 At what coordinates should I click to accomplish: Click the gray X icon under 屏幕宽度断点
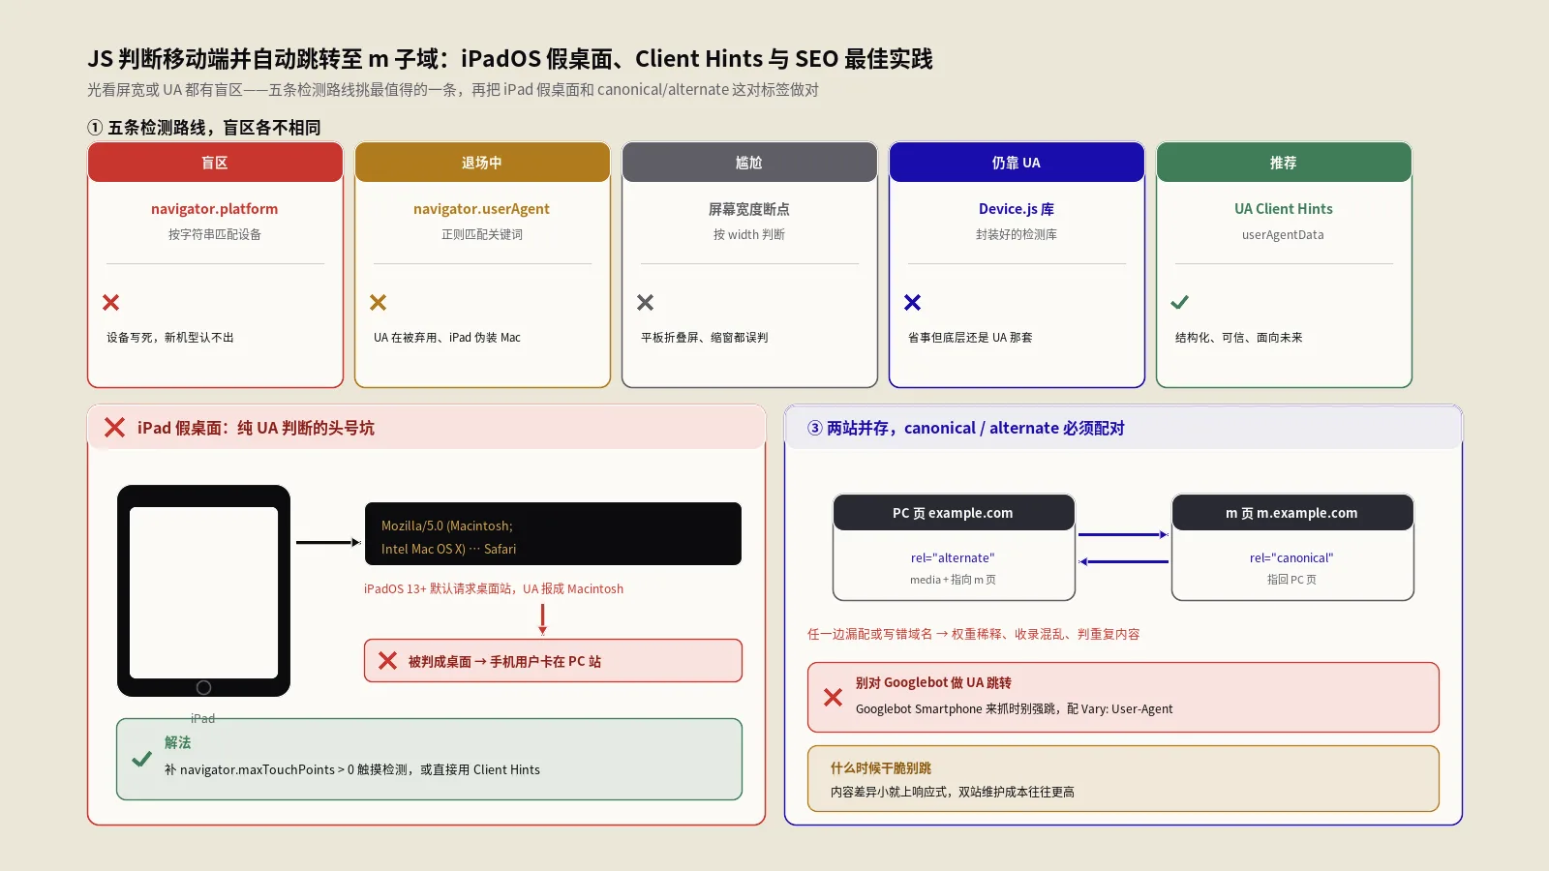tap(646, 303)
